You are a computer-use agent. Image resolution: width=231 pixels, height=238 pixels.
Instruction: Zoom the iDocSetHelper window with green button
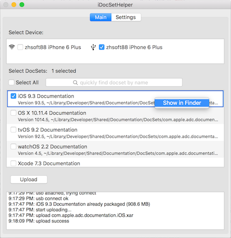pos(22,5)
